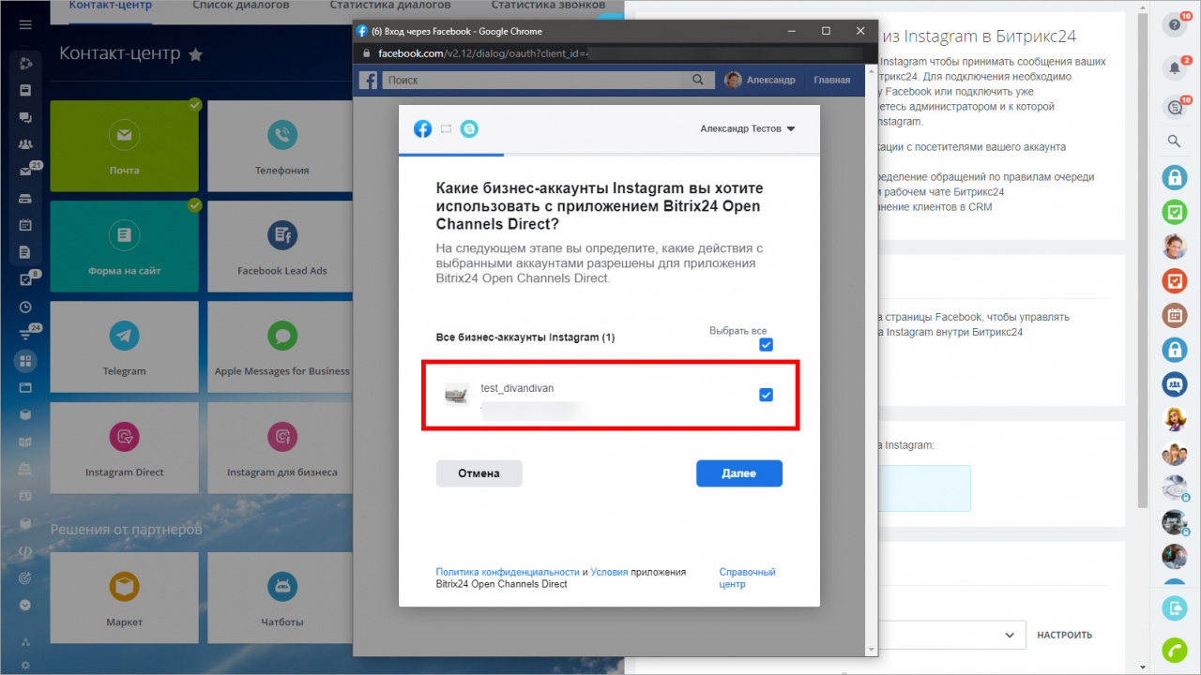Open dark blue group chat icon
Image resolution: width=1201 pixels, height=675 pixels.
1175,384
